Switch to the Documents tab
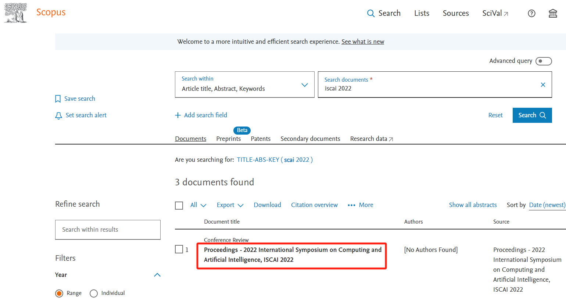The width and height of the screenshot is (566, 299). click(x=190, y=139)
